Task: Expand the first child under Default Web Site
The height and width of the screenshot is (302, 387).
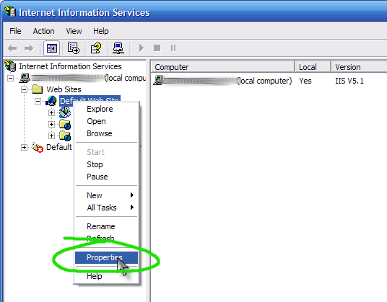Action: coord(51,113)
